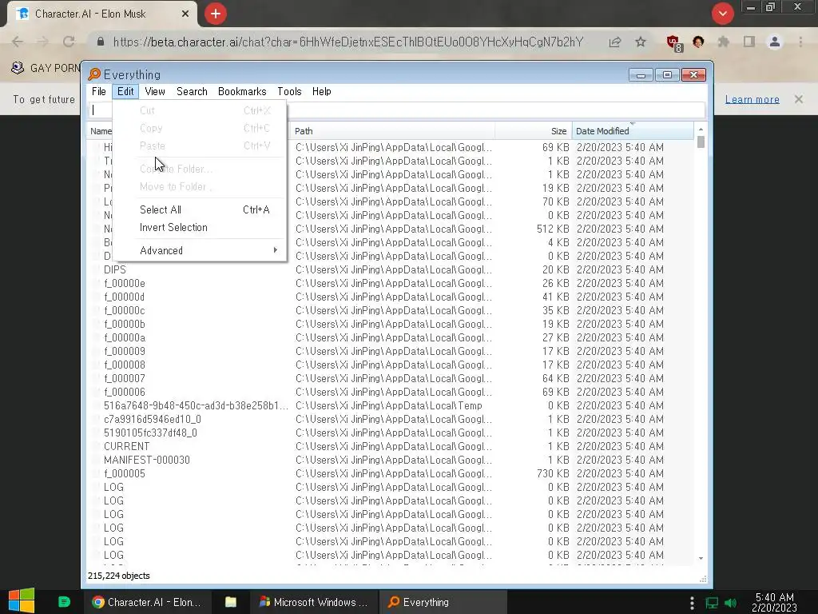The width and height of the screenshot is (818, 614).
Task: Select file f_000007
Action: 124,378
